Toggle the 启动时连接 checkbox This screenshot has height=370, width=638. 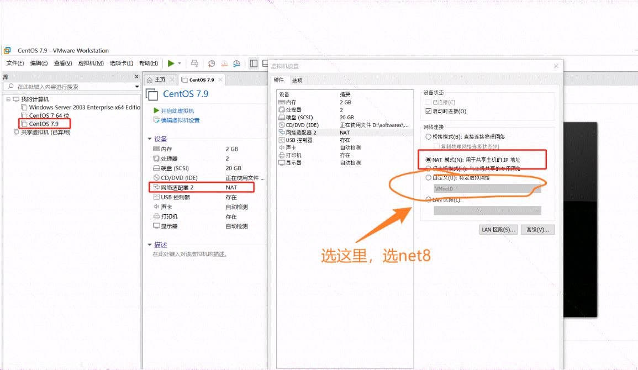429,111
